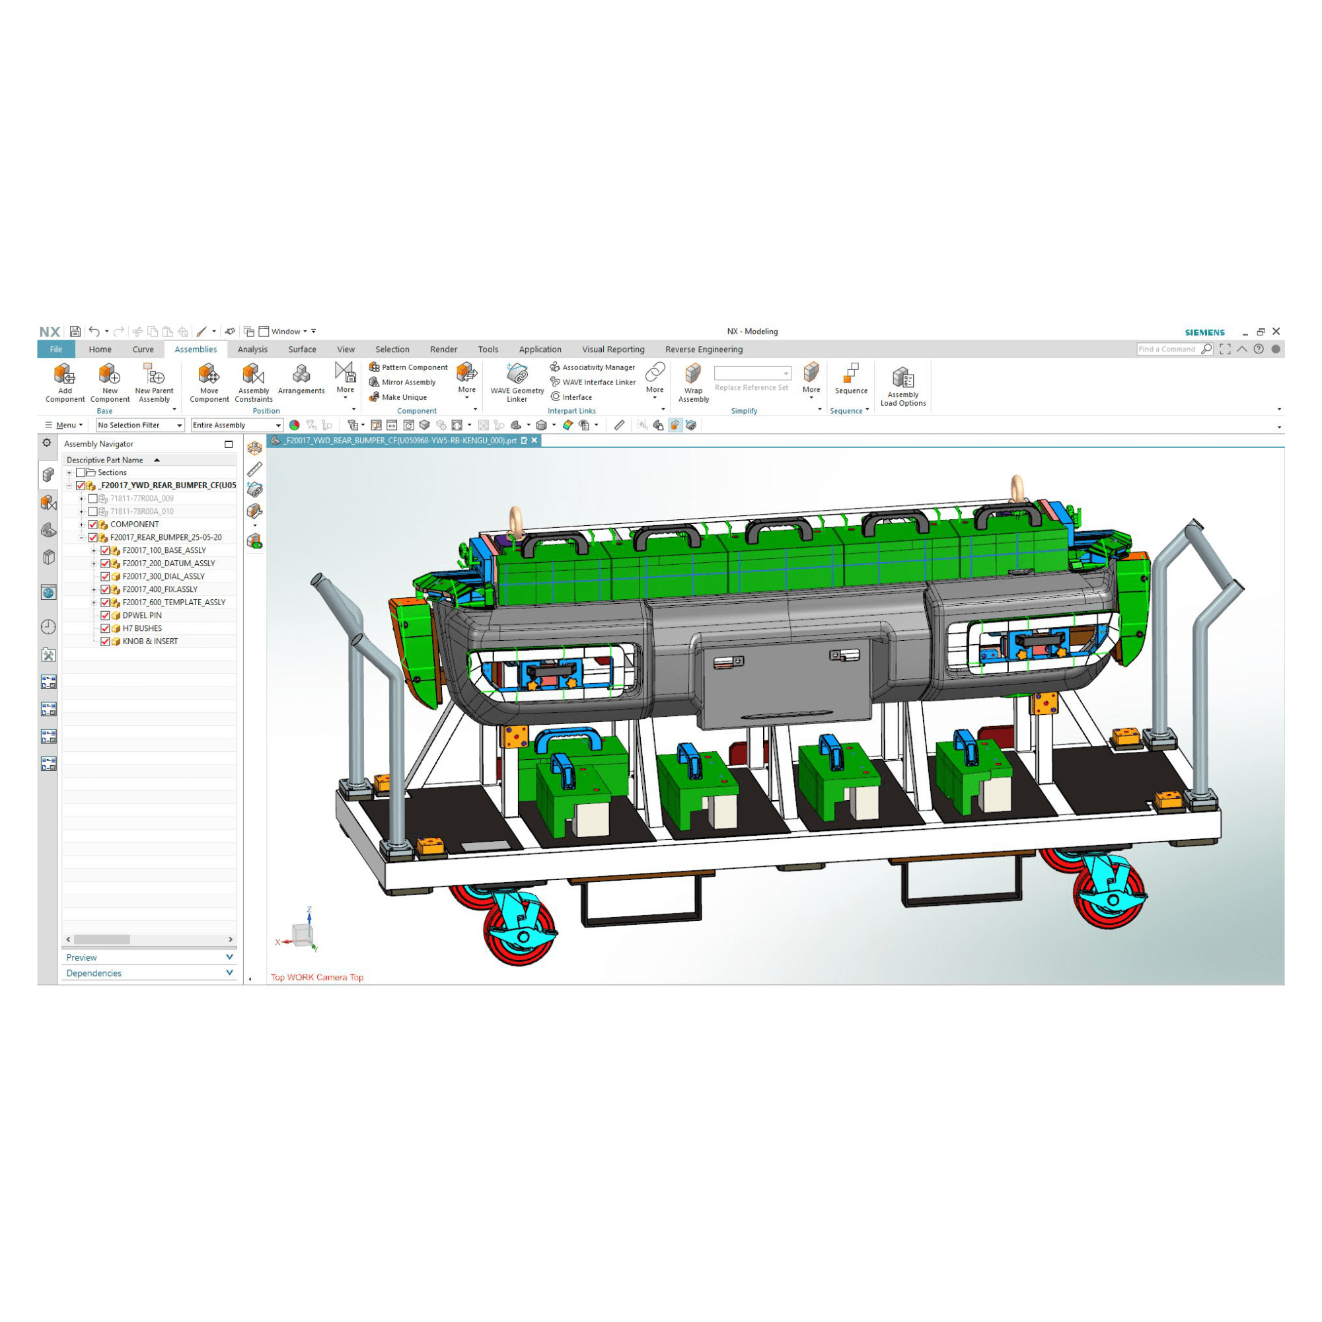Image resolution: width=1322 pixels, height=1322 pixels.
Task: Click More in the Position group
Action: 345,380
